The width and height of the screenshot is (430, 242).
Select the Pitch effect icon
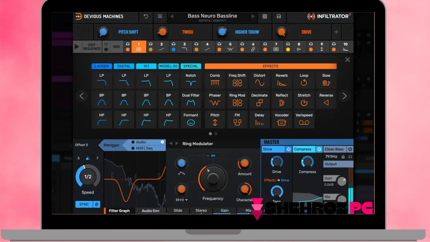(215, 123)
